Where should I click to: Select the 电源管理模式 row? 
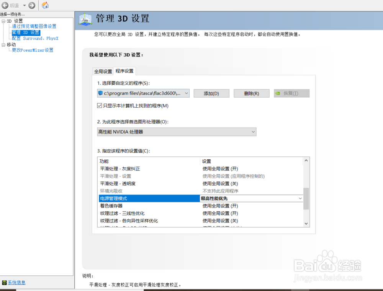point(149,198)
